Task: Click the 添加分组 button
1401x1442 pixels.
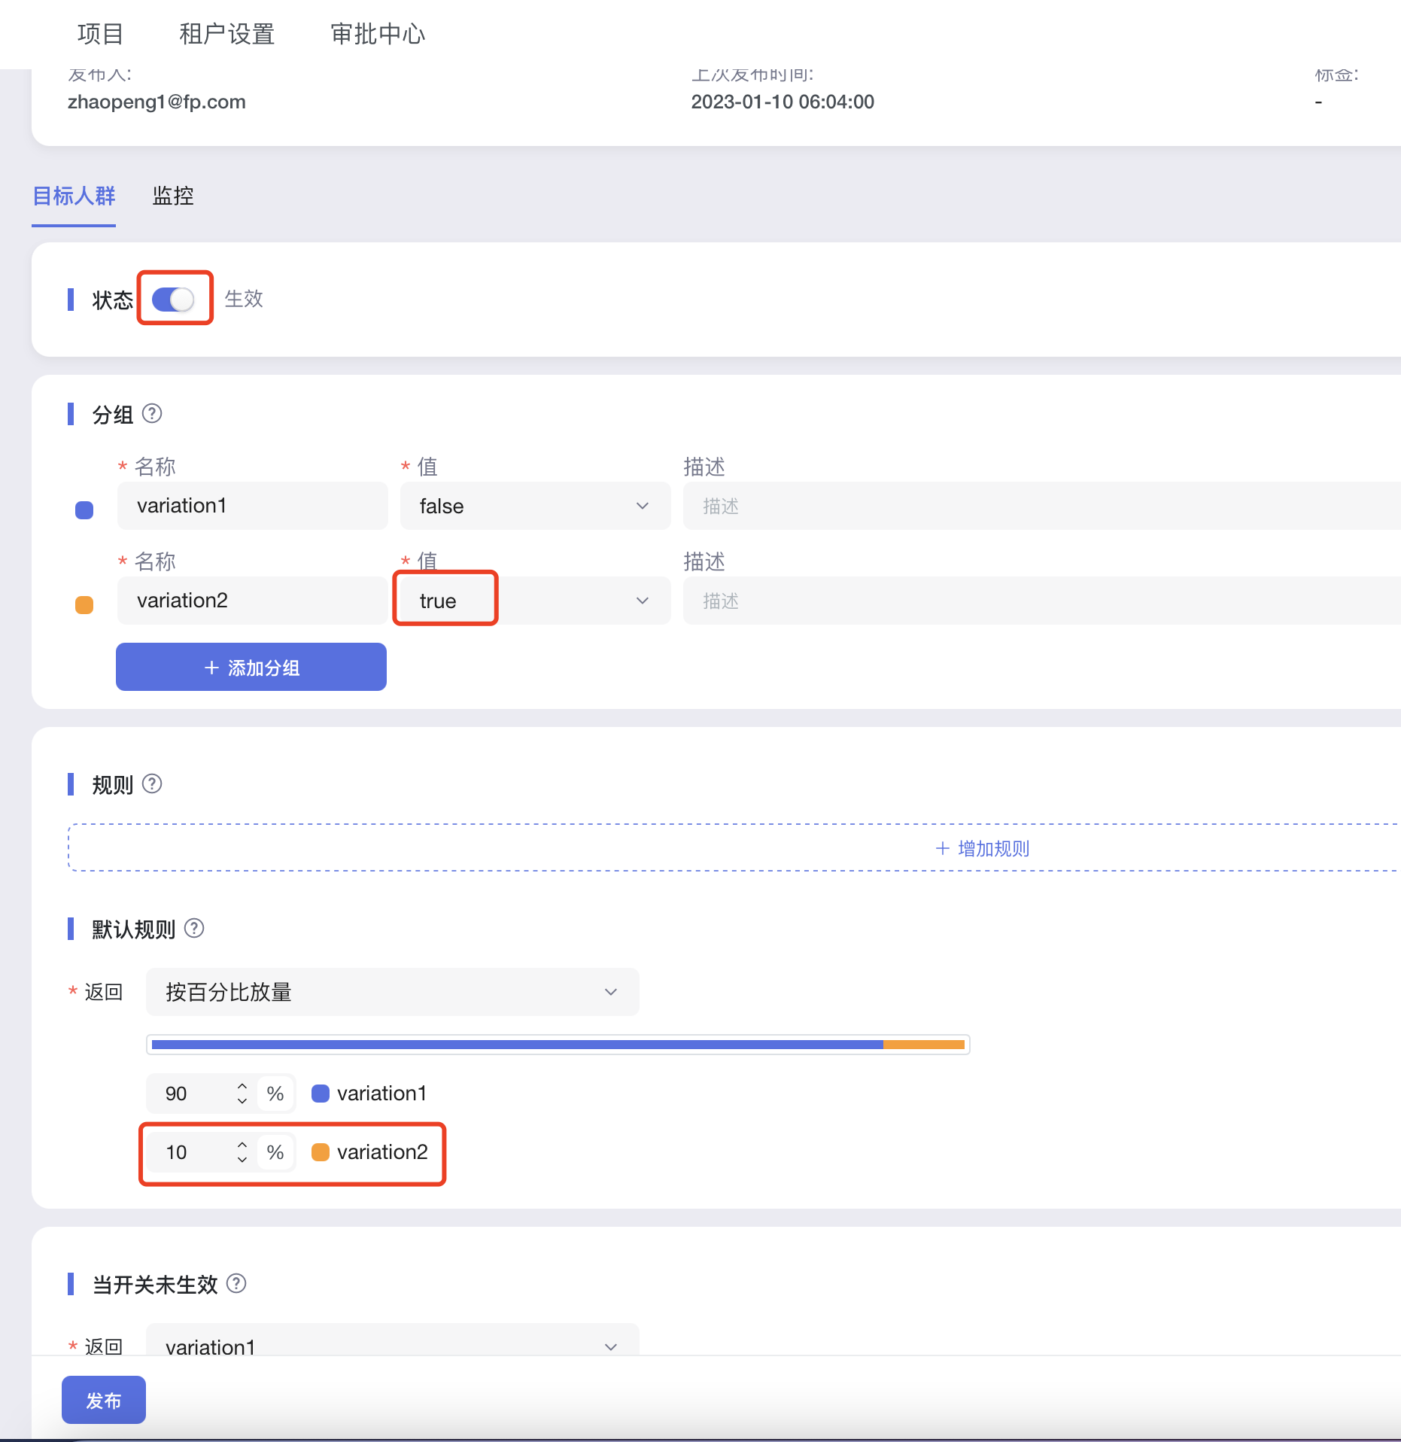Action: pos(251,668)
